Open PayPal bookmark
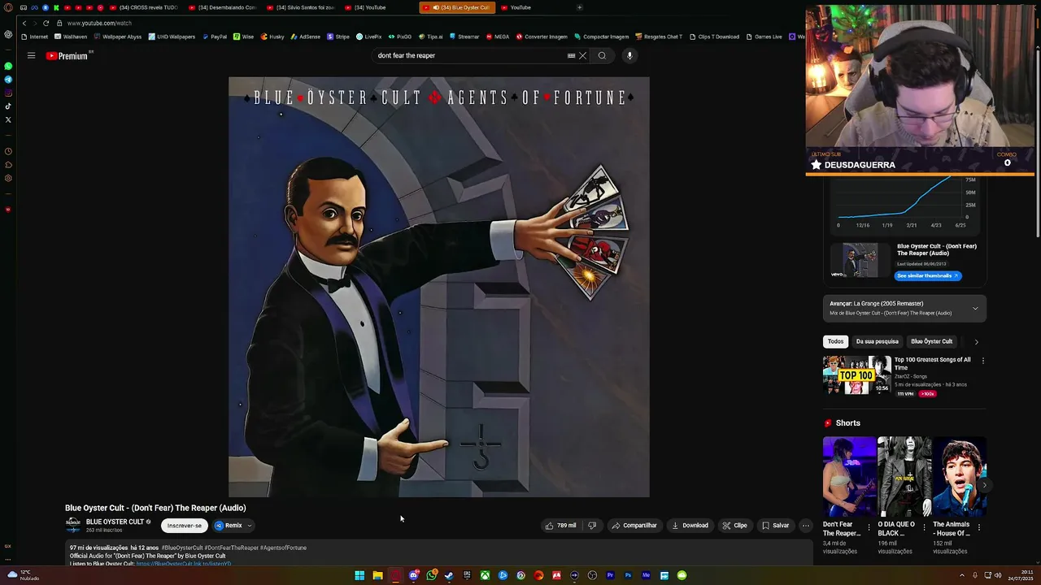Screen dimensions: 1041x585 [x=215, y=37]
